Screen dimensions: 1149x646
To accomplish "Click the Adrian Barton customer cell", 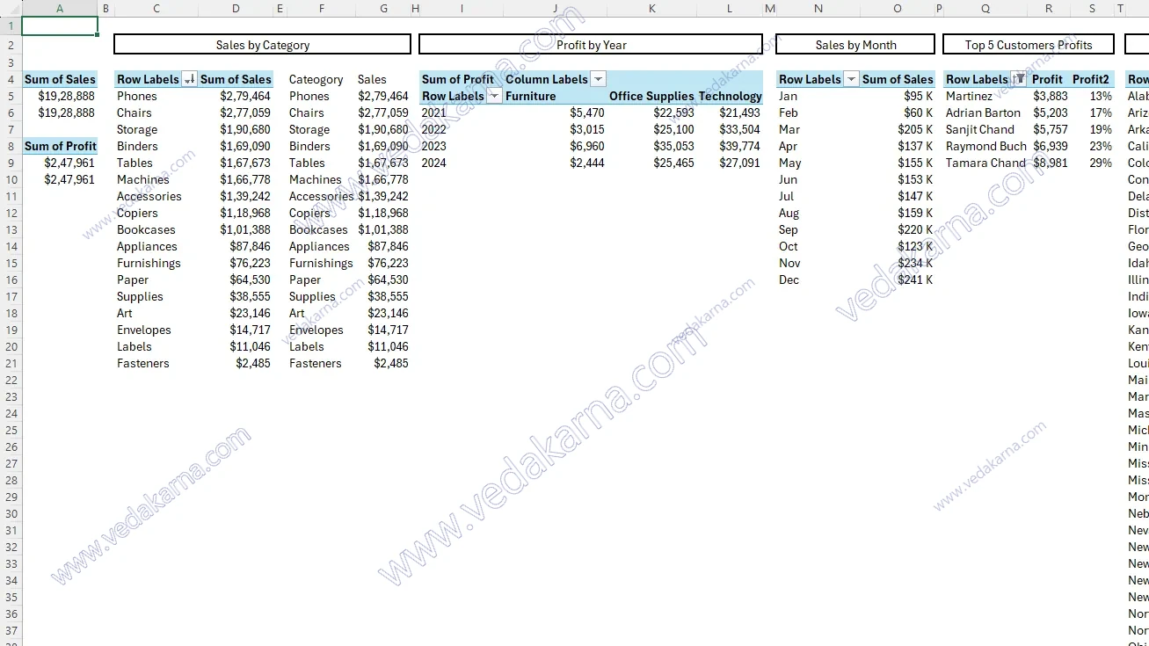I will tap(985, 113).
